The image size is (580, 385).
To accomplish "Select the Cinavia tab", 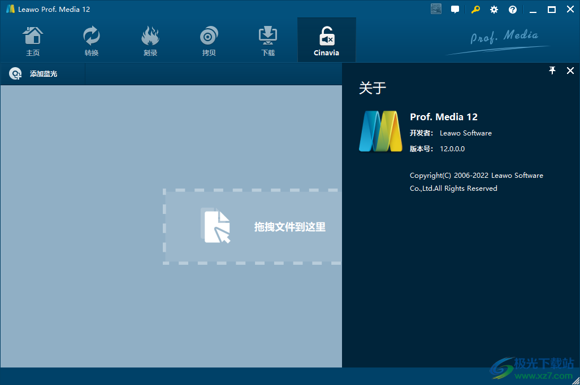I will pyautogui.click(x=327, y=41).
